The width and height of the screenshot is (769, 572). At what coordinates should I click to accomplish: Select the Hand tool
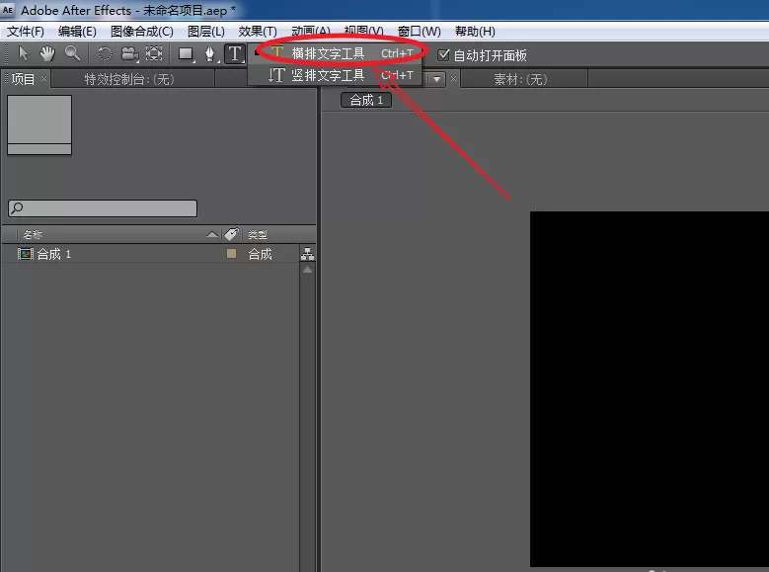pyautogui.click(x=47, y=53)
